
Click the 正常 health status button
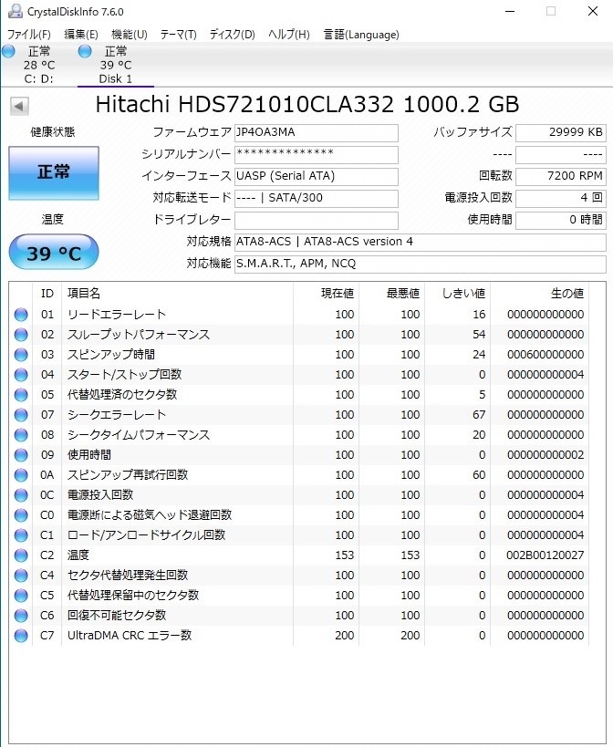coord(54,173)
